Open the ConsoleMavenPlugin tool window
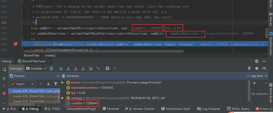 tap(81, 109)
